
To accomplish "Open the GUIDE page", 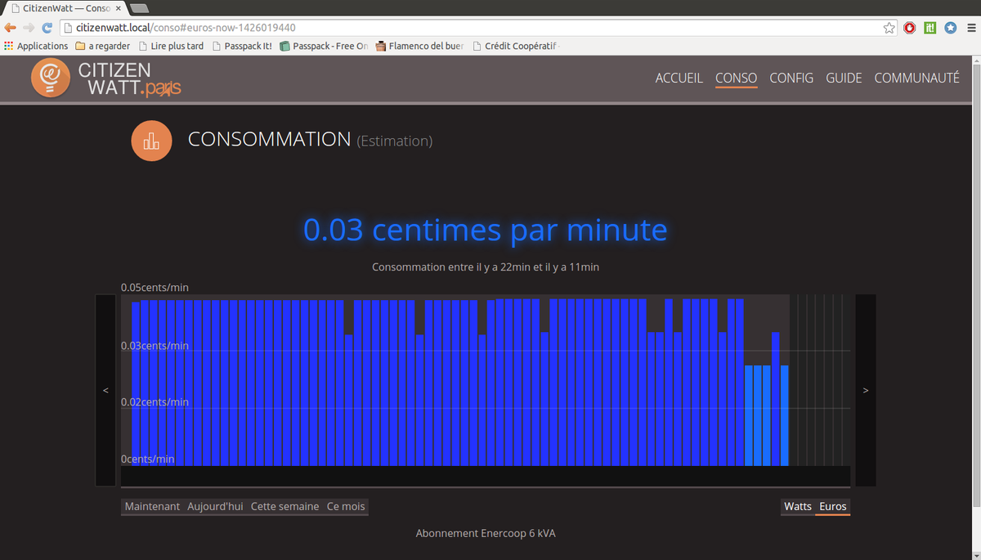I will [844, 78].
